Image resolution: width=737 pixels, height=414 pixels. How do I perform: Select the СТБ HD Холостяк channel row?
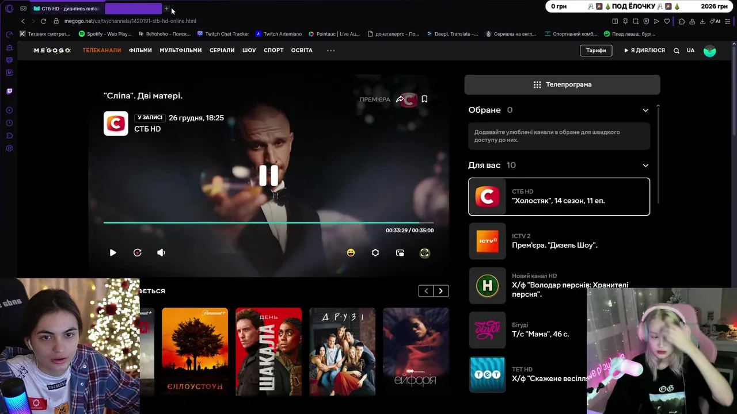(x=559, y=197)
